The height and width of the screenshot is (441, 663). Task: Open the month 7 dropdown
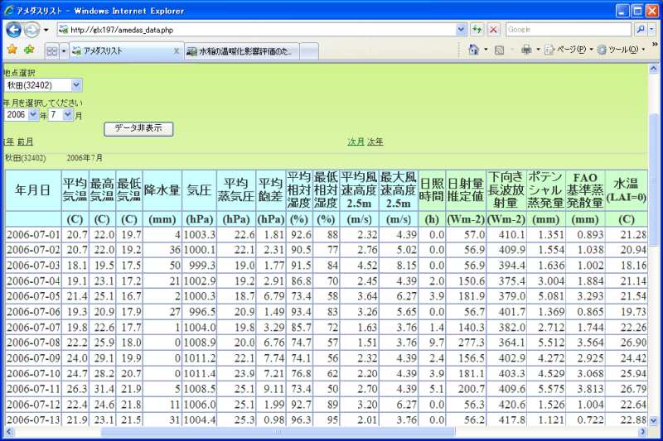coord(60,114)
